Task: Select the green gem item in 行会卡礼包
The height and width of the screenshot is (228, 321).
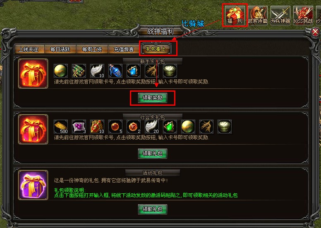Action: 170,126
